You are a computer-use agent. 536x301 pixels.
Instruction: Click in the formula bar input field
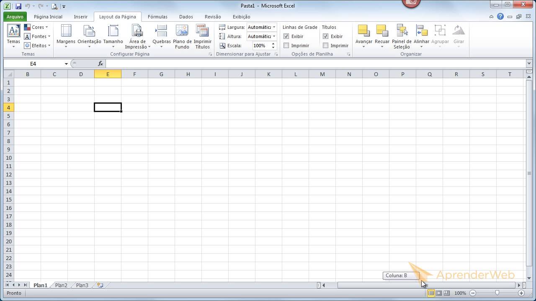[x=316, y=64]
